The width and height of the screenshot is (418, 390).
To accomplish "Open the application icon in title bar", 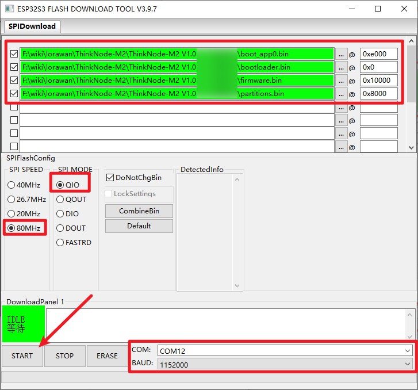I will point(9,9).
